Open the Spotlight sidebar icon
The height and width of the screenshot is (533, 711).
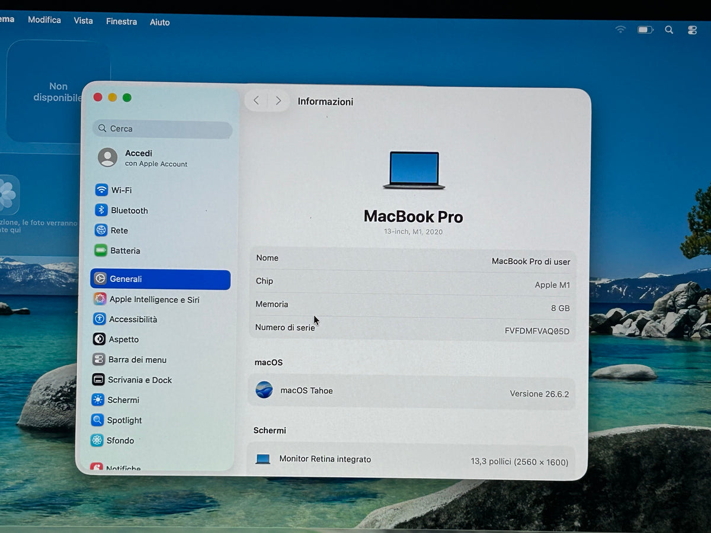pos(97,420)
